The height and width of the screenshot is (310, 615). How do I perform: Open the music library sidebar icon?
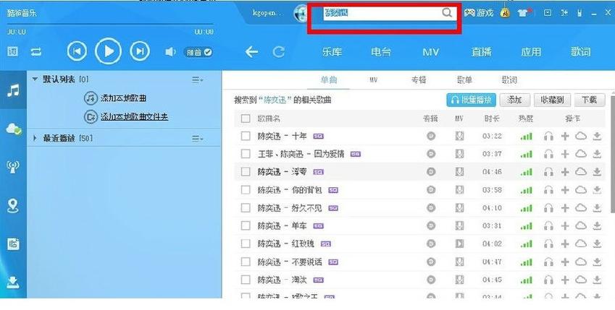(13, 244)
